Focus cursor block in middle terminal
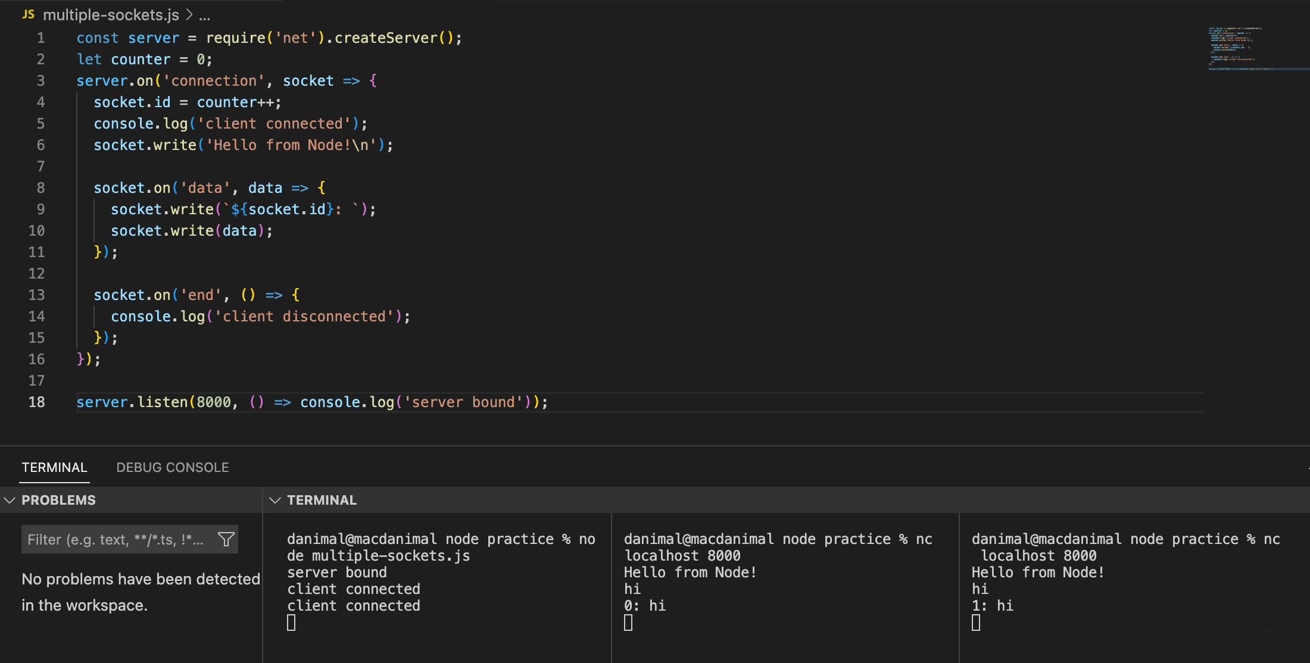The height and width of the screenshot is (663, 1310). pyautogui.click(x=628, y=623)
